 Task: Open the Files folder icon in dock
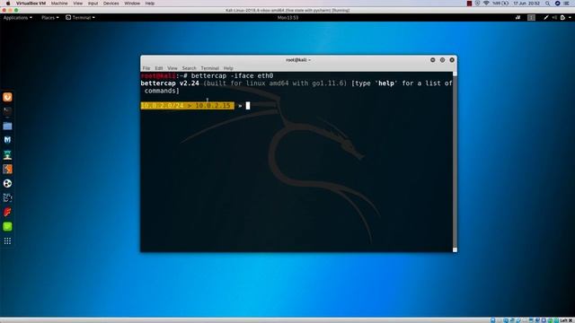pos(7,126)
